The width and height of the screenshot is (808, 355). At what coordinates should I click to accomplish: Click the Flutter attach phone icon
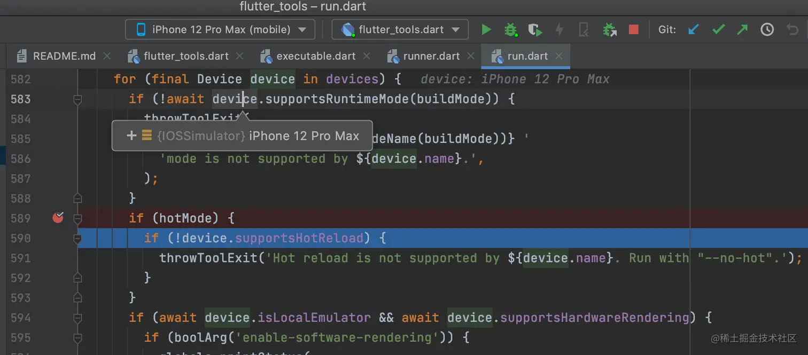pos(584,29)
